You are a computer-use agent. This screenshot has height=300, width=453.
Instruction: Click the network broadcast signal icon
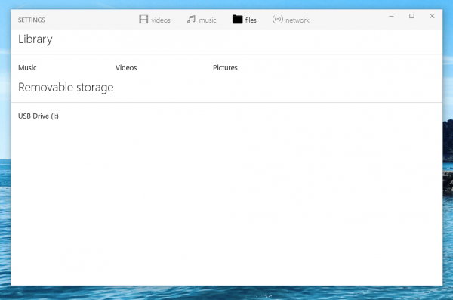pos(277,20)
